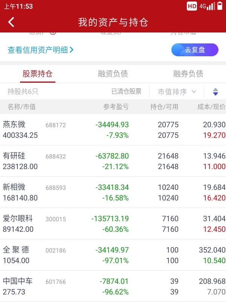Toggle the sort direction arrows icon
Image resolution: width=226 pixels, height=302 pixels.
(x=215, y=92)
